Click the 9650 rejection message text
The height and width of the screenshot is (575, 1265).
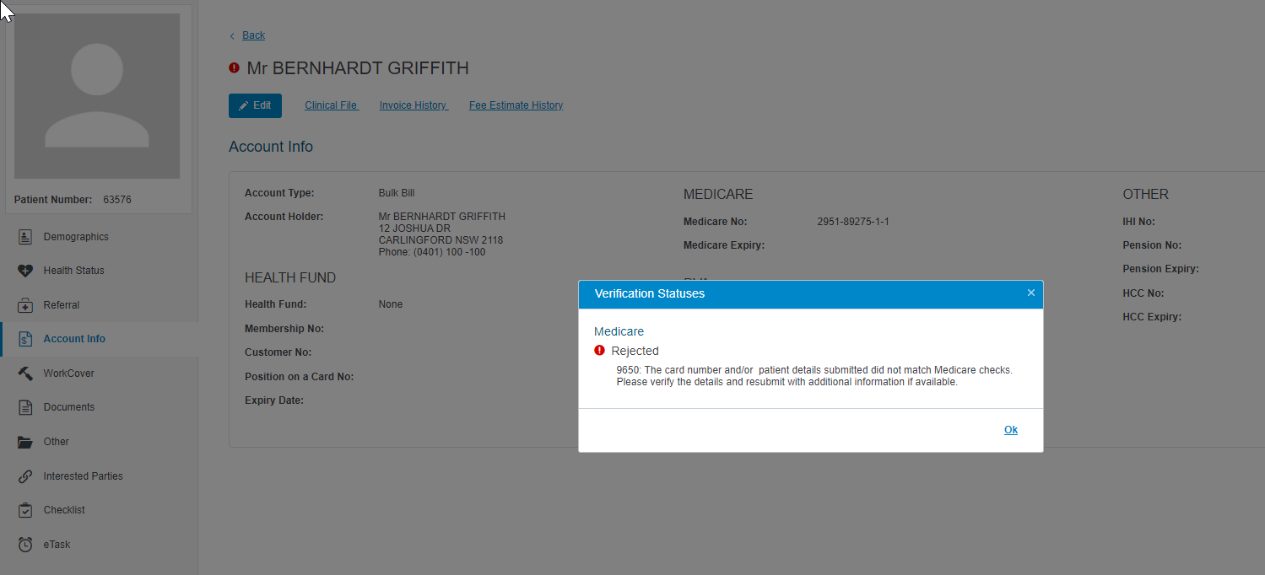(x=814, y=376)
